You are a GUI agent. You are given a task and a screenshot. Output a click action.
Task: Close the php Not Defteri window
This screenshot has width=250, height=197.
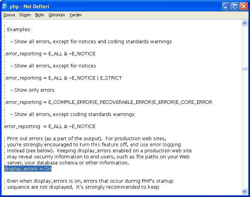coord(243,6)
